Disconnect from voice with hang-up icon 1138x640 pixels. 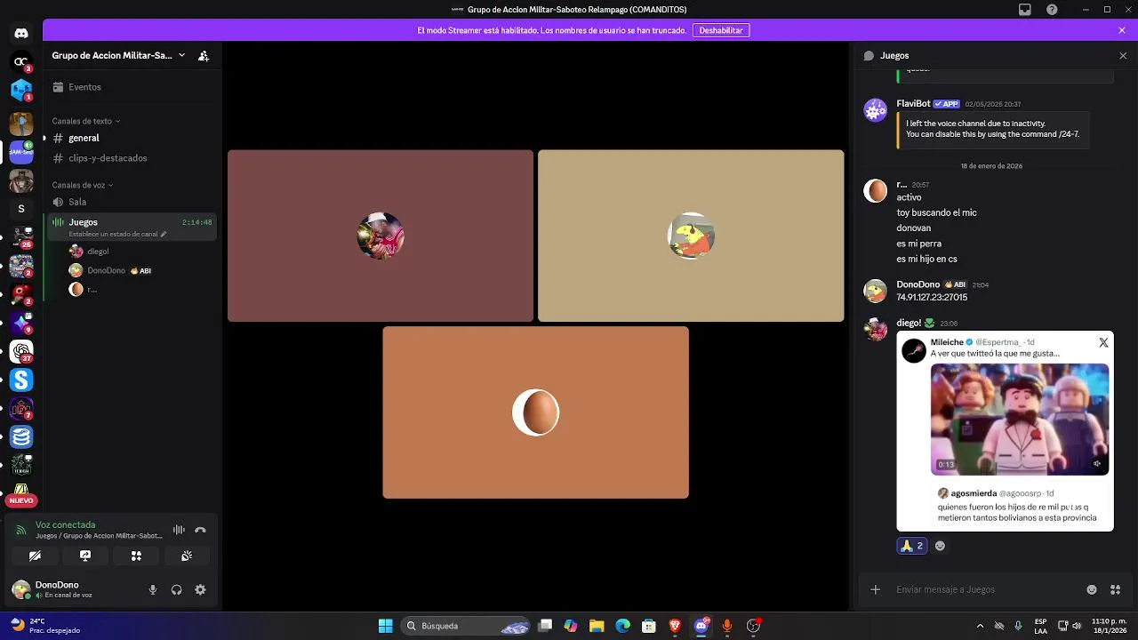200,530
